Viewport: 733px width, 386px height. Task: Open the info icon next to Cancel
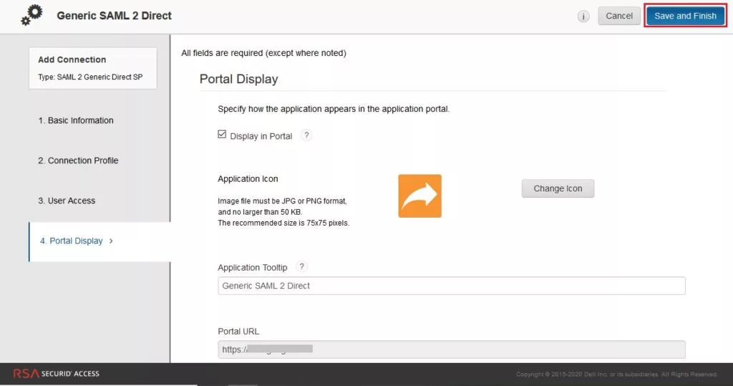(583, 16)
